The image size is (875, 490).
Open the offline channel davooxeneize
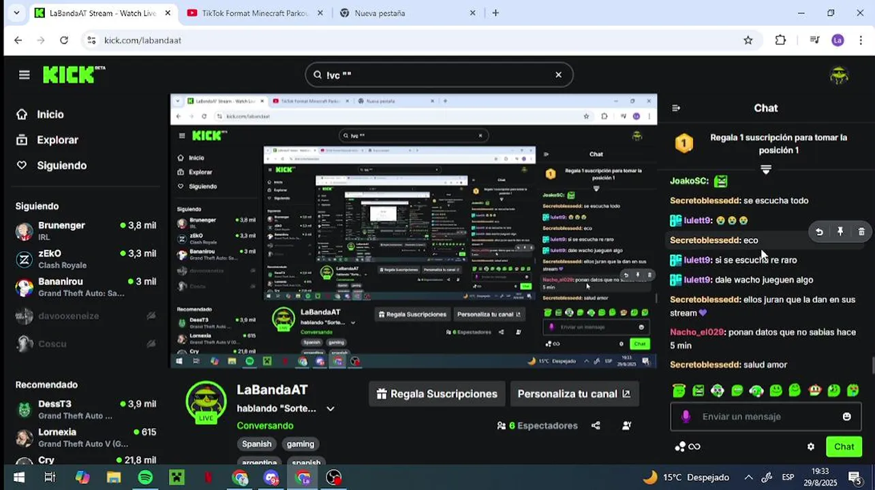86,316
